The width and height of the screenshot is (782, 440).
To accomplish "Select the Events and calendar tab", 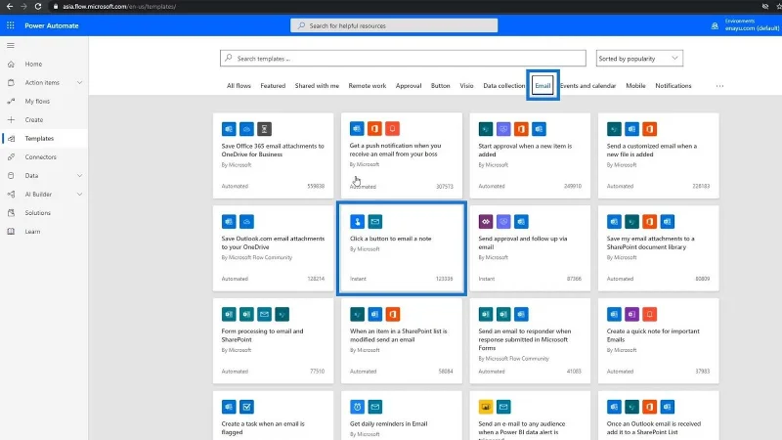I will pyautogui.click(x=588, y=86).
